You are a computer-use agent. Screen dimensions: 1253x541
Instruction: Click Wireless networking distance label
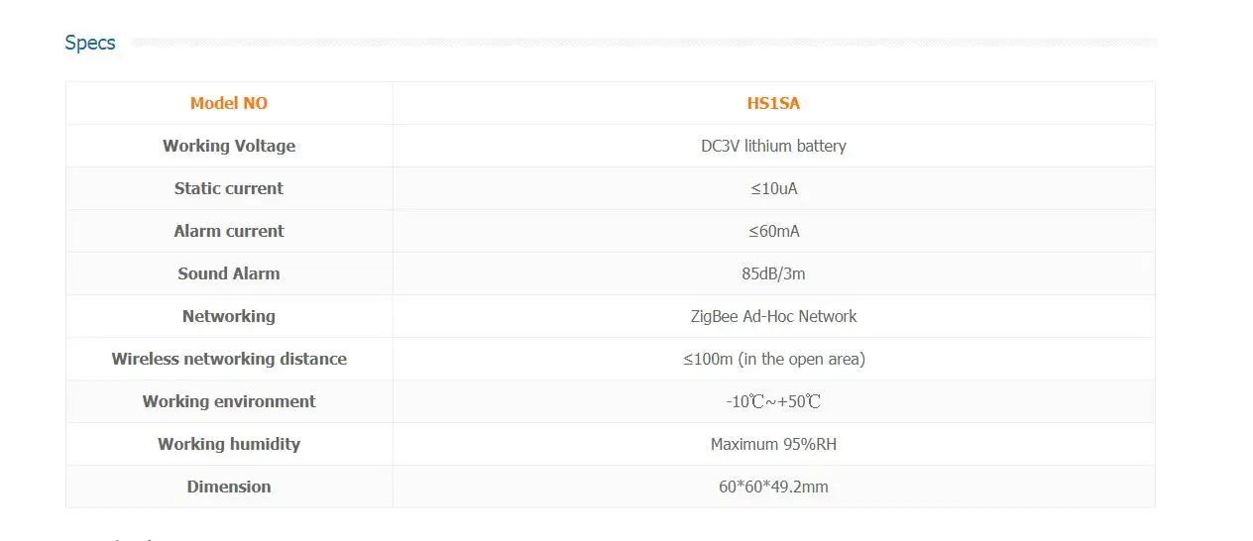click(229, 359)
